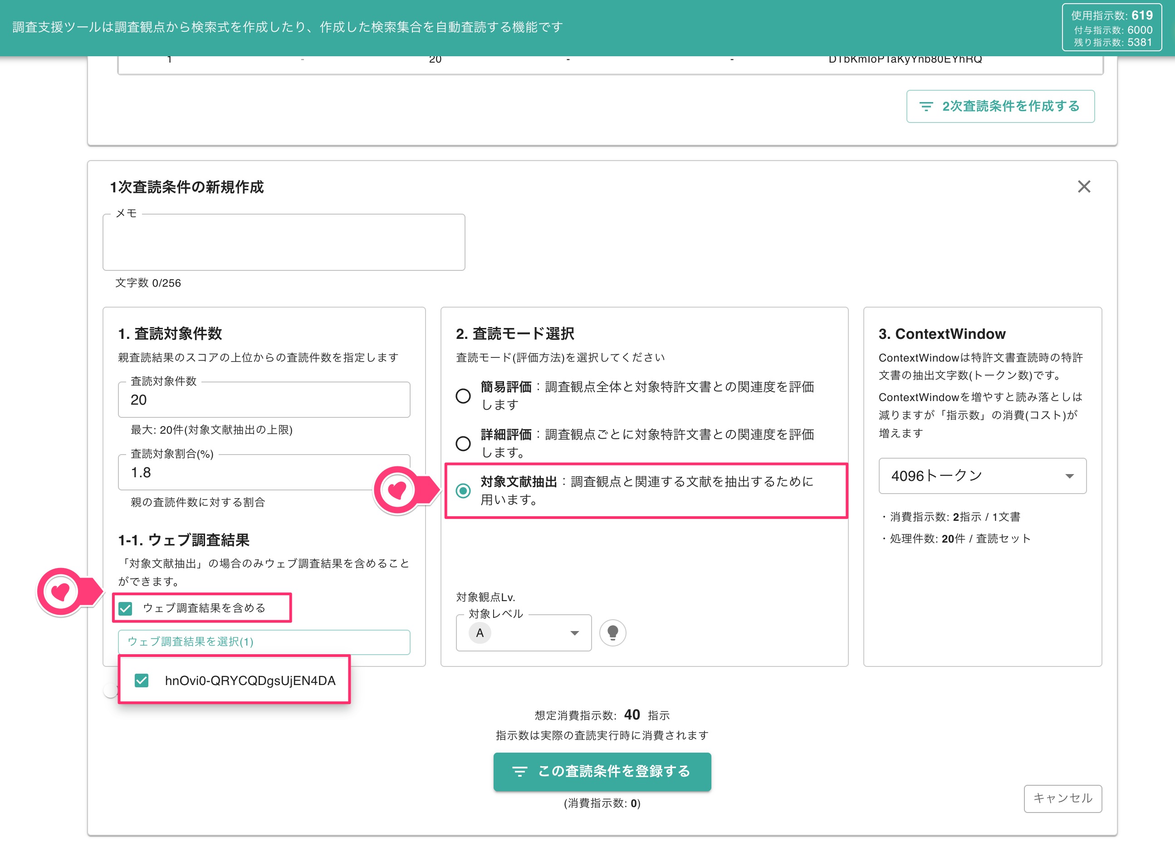Click the 査読対象割合(%) field showing 1.8

pos(264,472)
